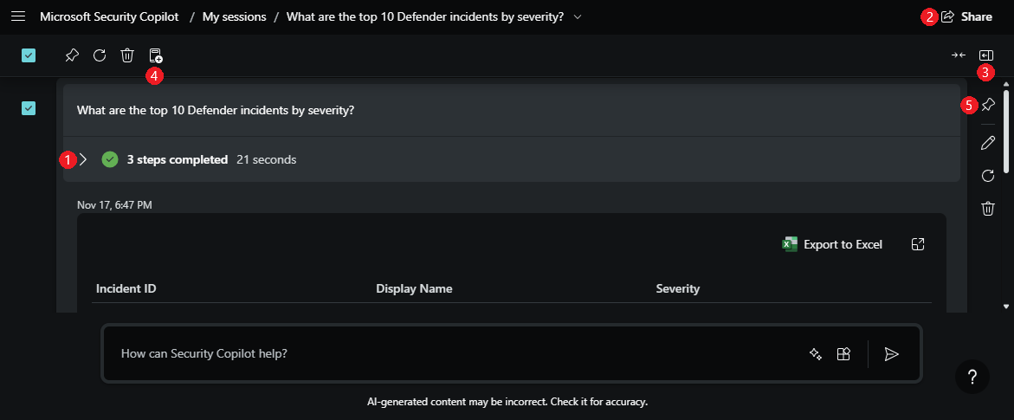Open the session name dropdown chevron

(578, 16)
